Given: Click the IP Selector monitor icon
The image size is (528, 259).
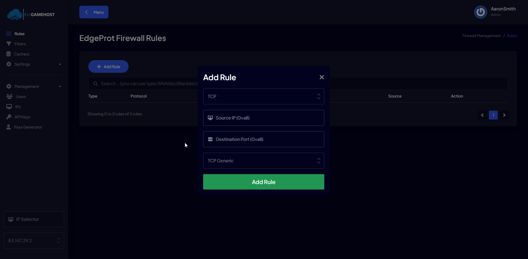Looking at the screenshot, I should point(11,219).
